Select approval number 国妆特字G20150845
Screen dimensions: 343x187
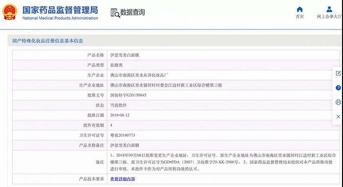[128, 95]
